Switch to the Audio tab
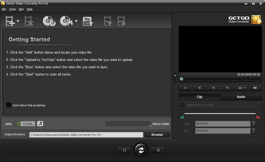Image resolution: width=265 pixels, height=162 pixels. pyautogui.click(x=241, y=97)
